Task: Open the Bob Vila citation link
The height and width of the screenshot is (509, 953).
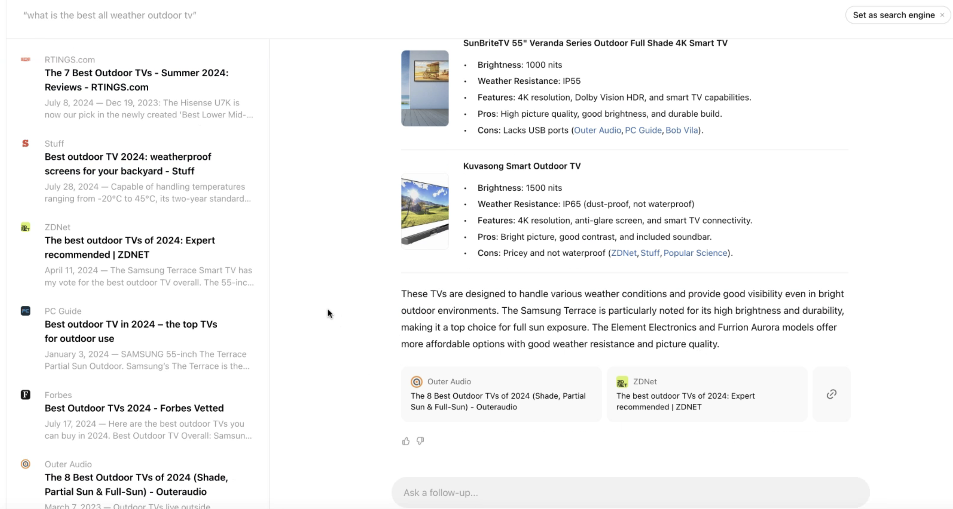Action: click(681, 130)
